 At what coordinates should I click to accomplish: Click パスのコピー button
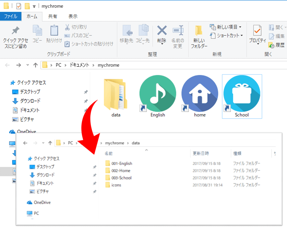coord(78,35)
